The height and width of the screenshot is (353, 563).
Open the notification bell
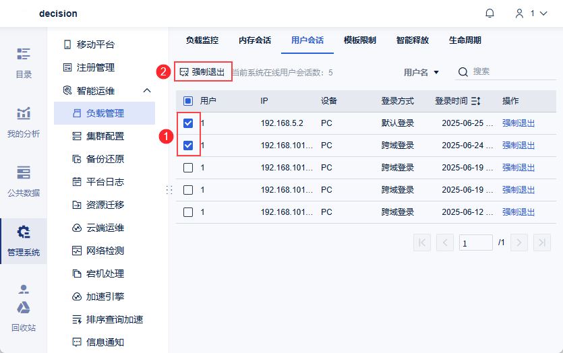490,13
